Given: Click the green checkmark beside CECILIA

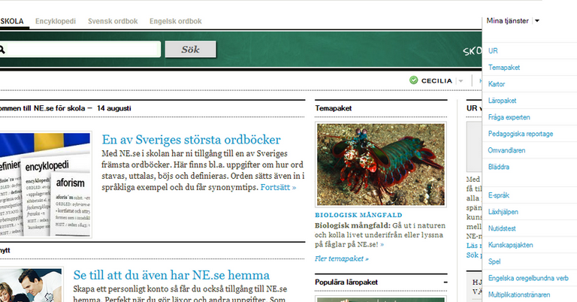Looking at the screenshot, I should [x=414, y=80].
